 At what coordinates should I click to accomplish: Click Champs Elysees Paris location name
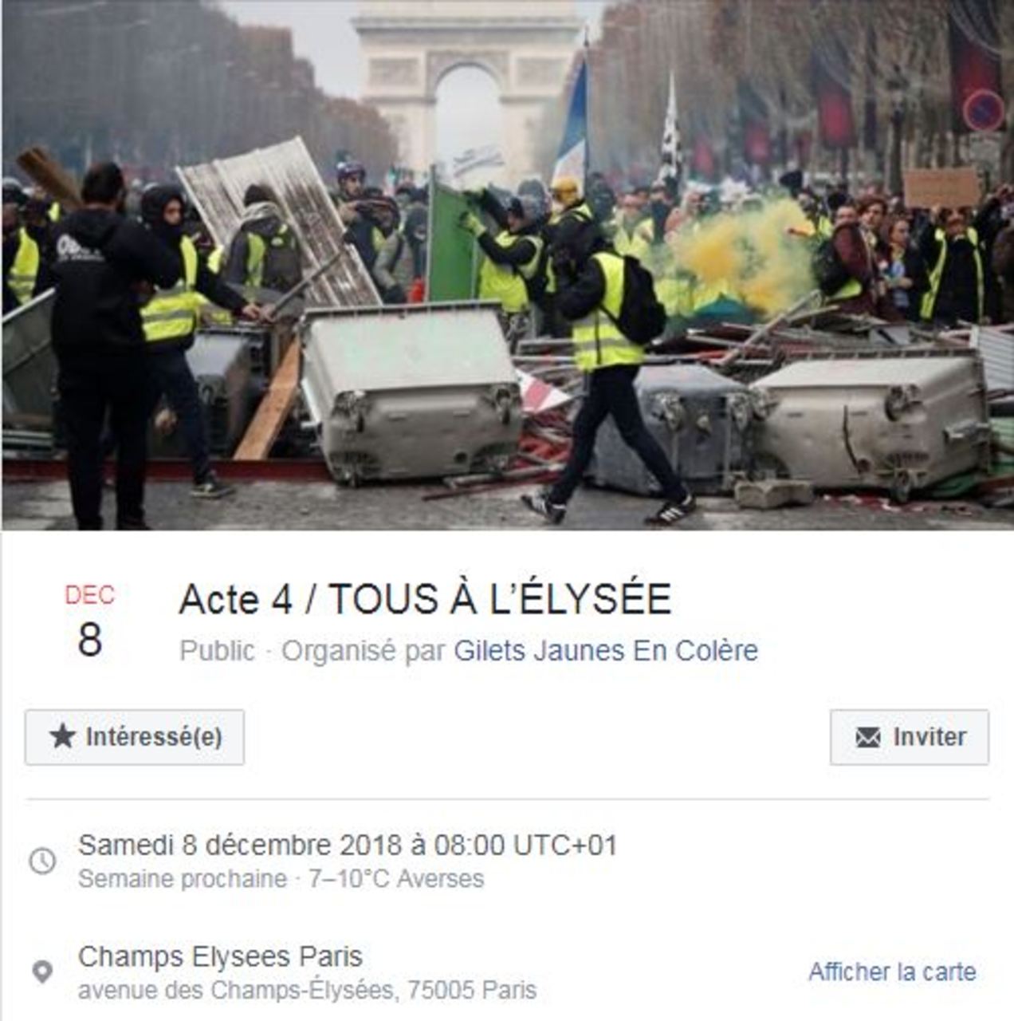click(x=220, y=956)
